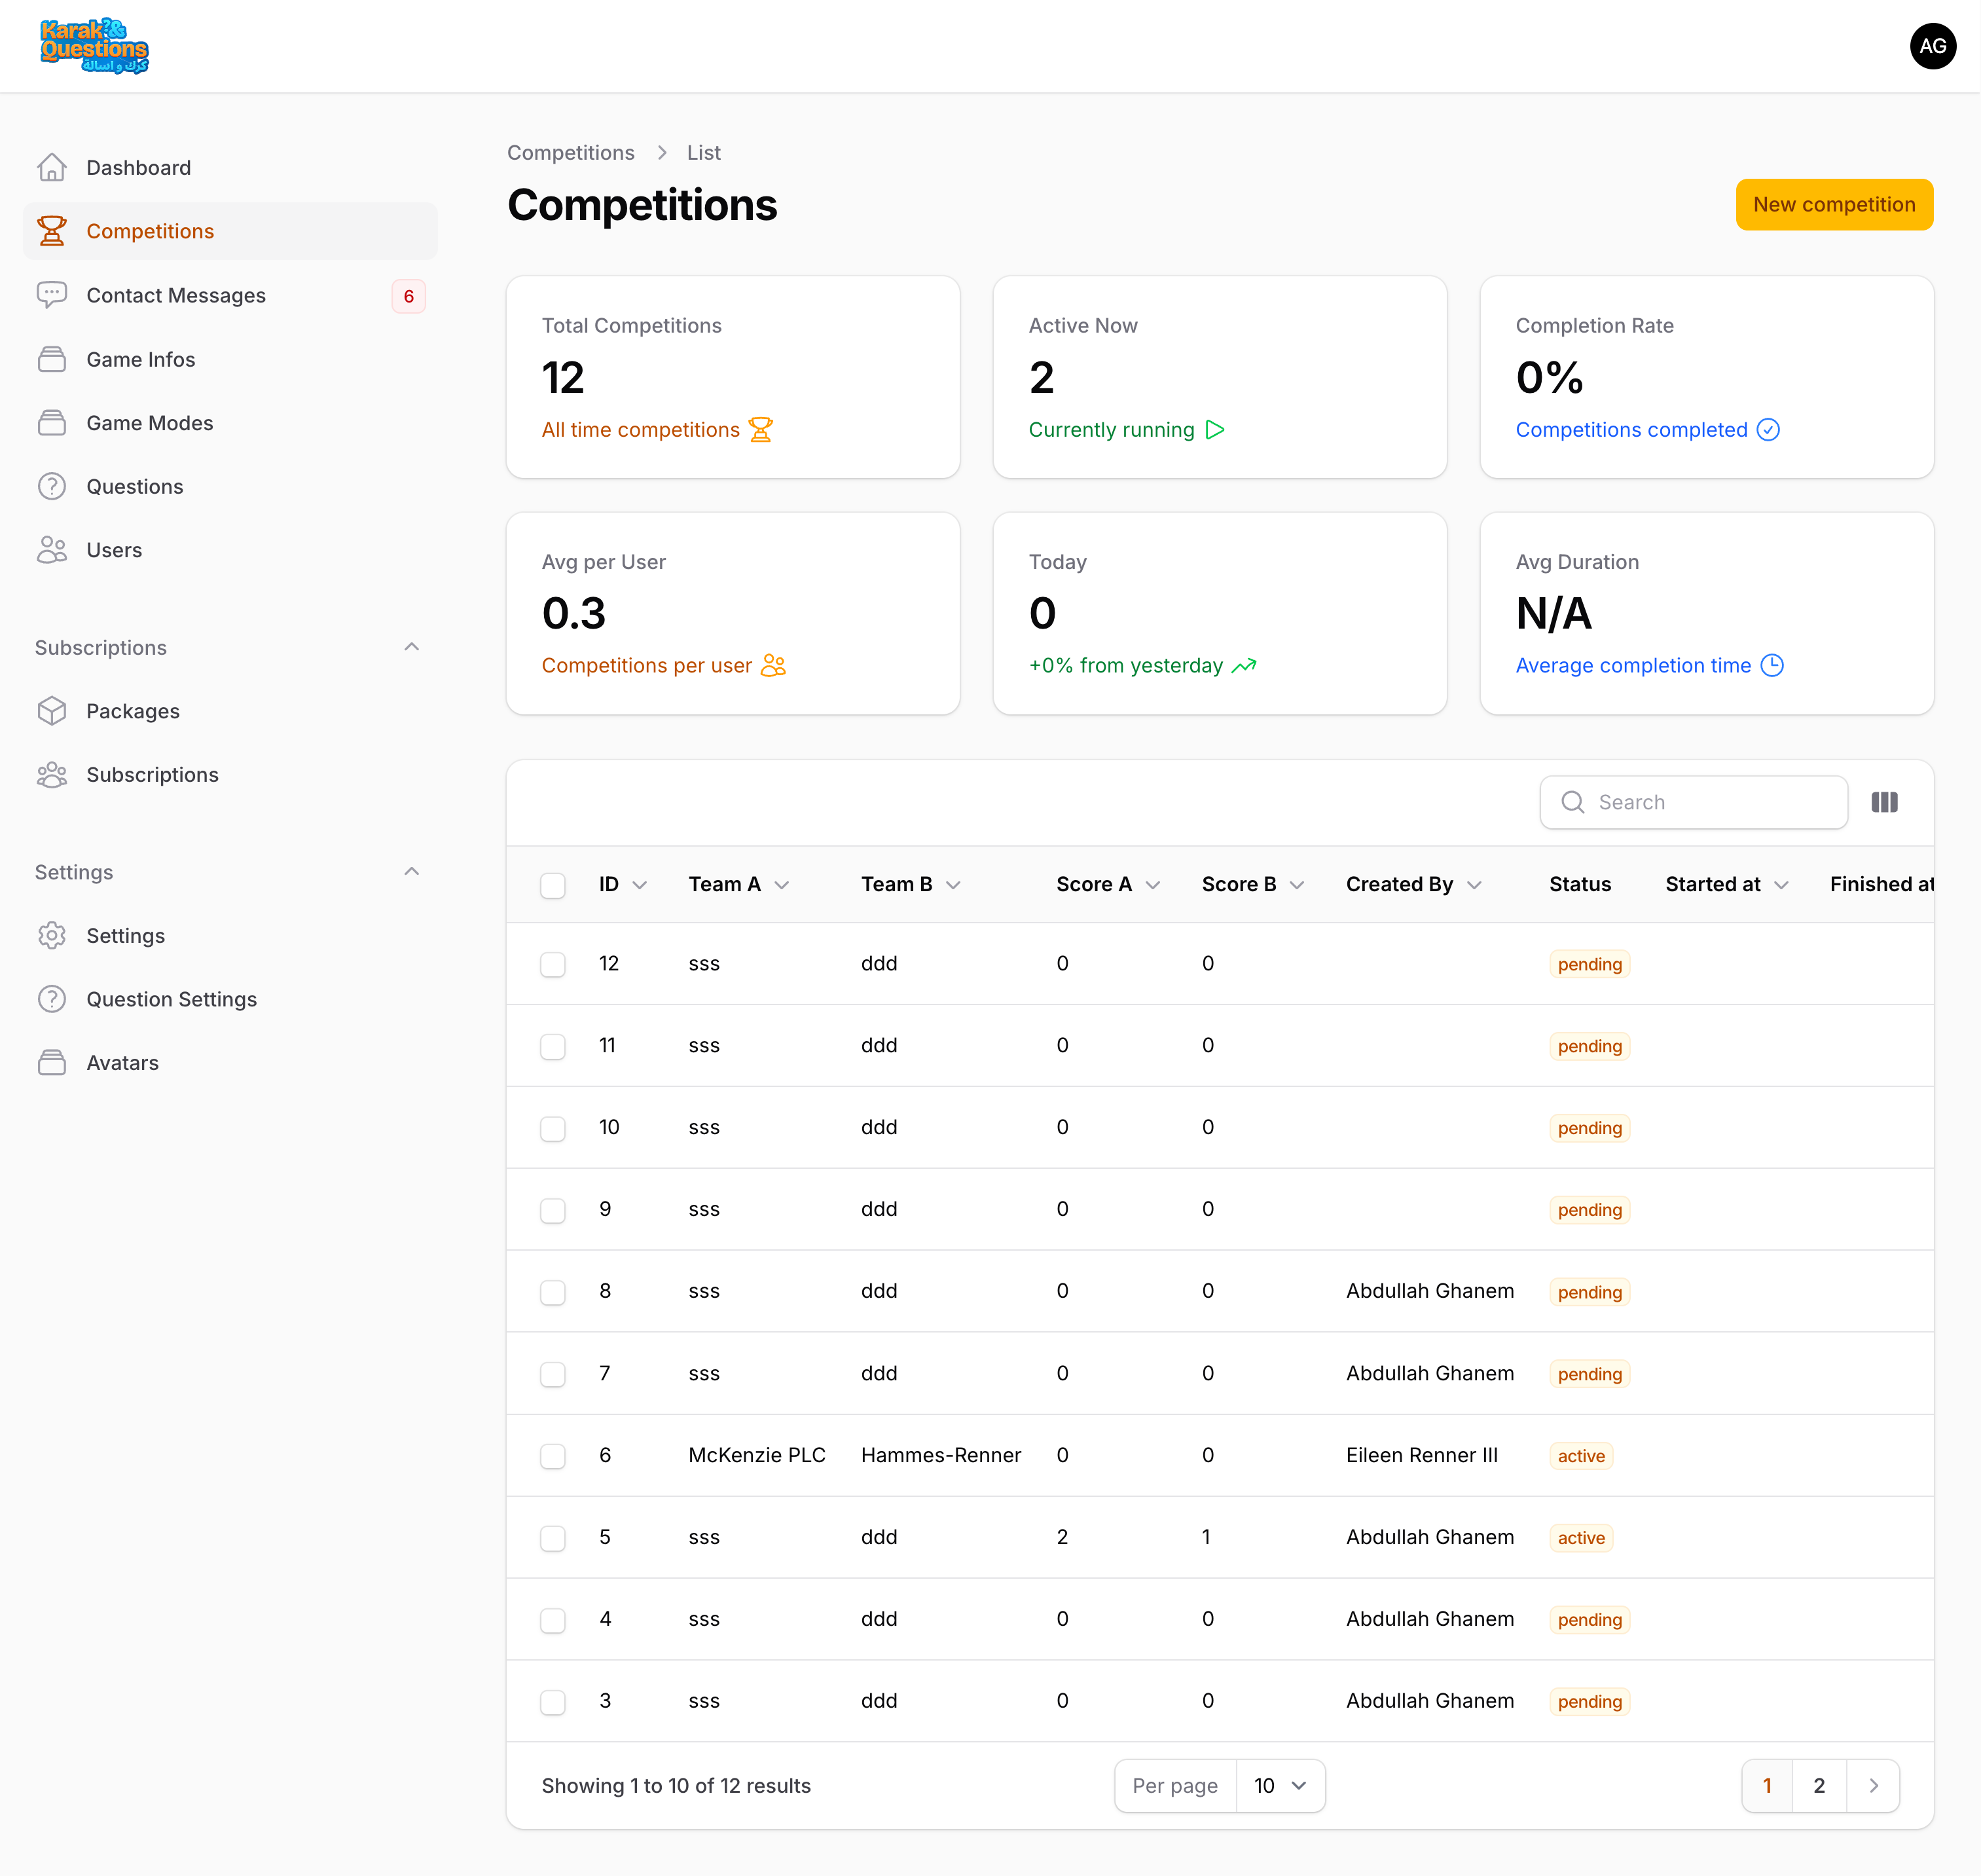
Task: Select the checkbox for competition ID 12
Action: pos(553,964)
